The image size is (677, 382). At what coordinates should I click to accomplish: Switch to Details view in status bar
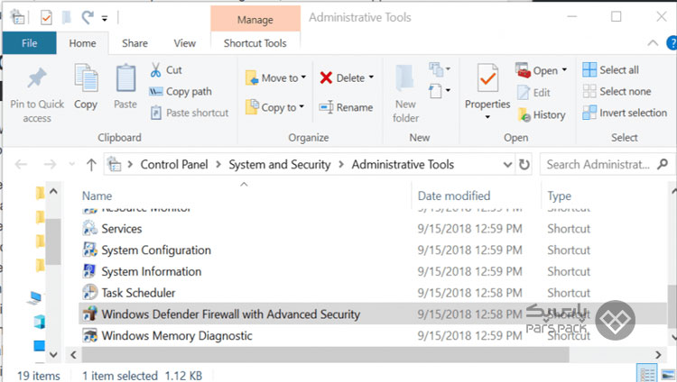pos(647,374)
